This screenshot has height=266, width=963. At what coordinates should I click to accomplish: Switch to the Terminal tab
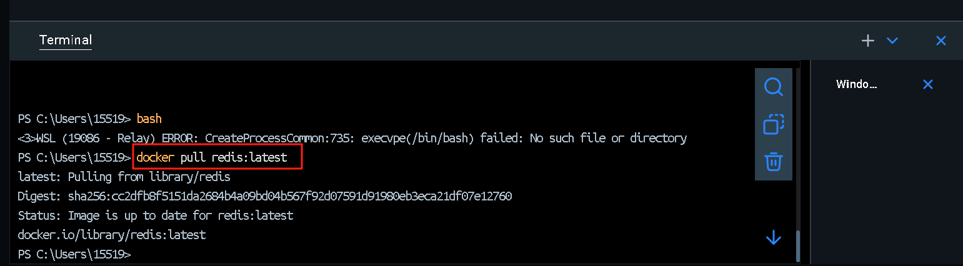66,41
